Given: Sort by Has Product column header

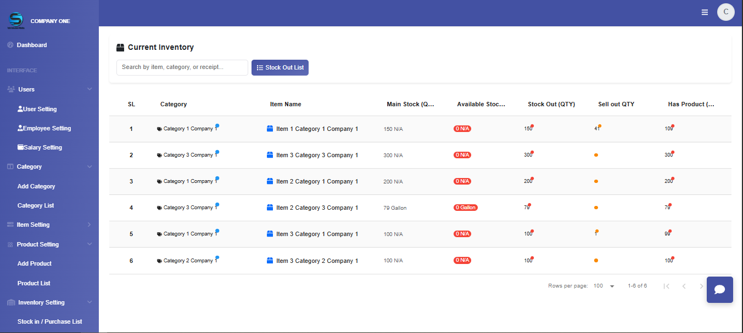Looking at the screenshot, I should pyautogui.click(x=691, y=104).
